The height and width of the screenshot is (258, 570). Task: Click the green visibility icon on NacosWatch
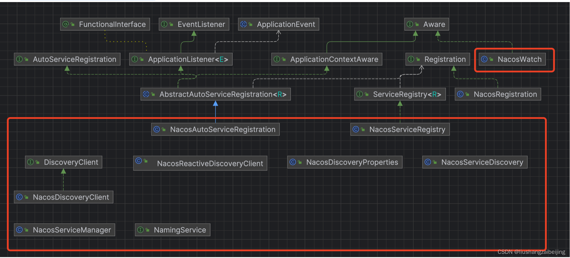(x=491, y=59)
